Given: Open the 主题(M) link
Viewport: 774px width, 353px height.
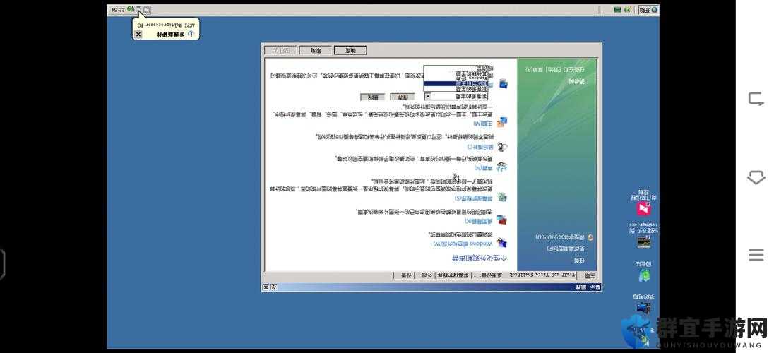Looking at the screenshot, I should point(483,123).
